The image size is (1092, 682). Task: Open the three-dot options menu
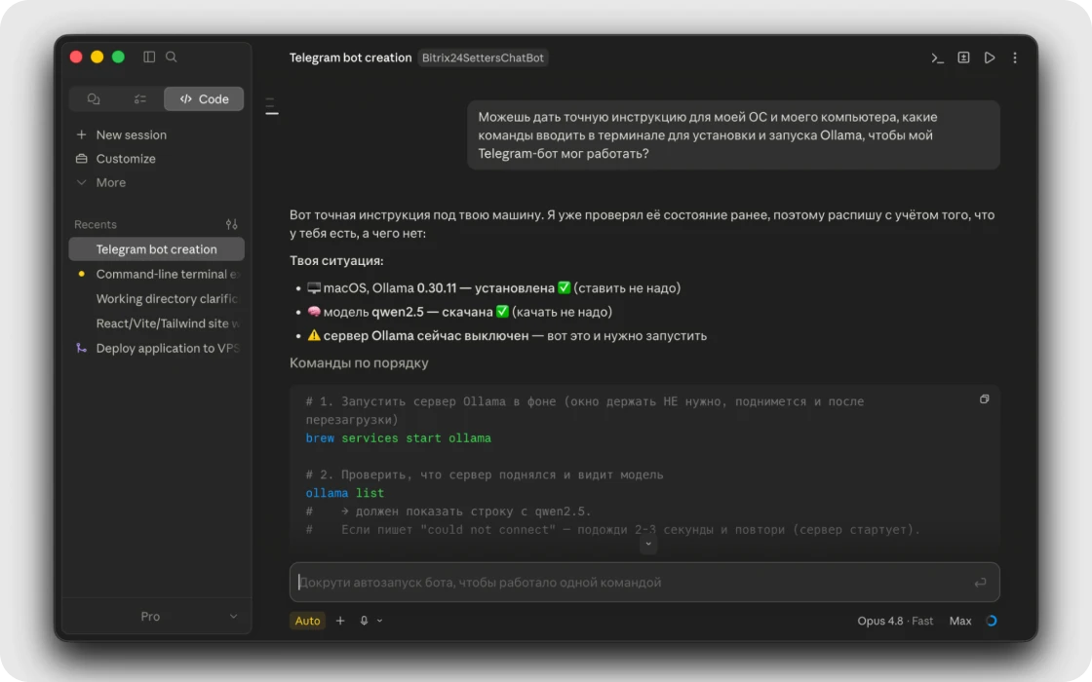click(1015, 57)
